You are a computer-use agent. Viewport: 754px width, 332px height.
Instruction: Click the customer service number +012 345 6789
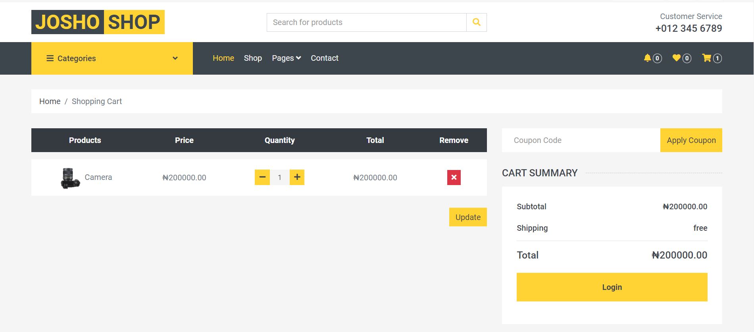pos(689,28)
